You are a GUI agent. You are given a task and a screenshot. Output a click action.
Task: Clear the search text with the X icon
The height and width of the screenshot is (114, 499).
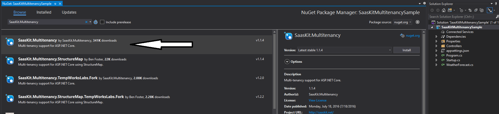(x=86, y=22)
